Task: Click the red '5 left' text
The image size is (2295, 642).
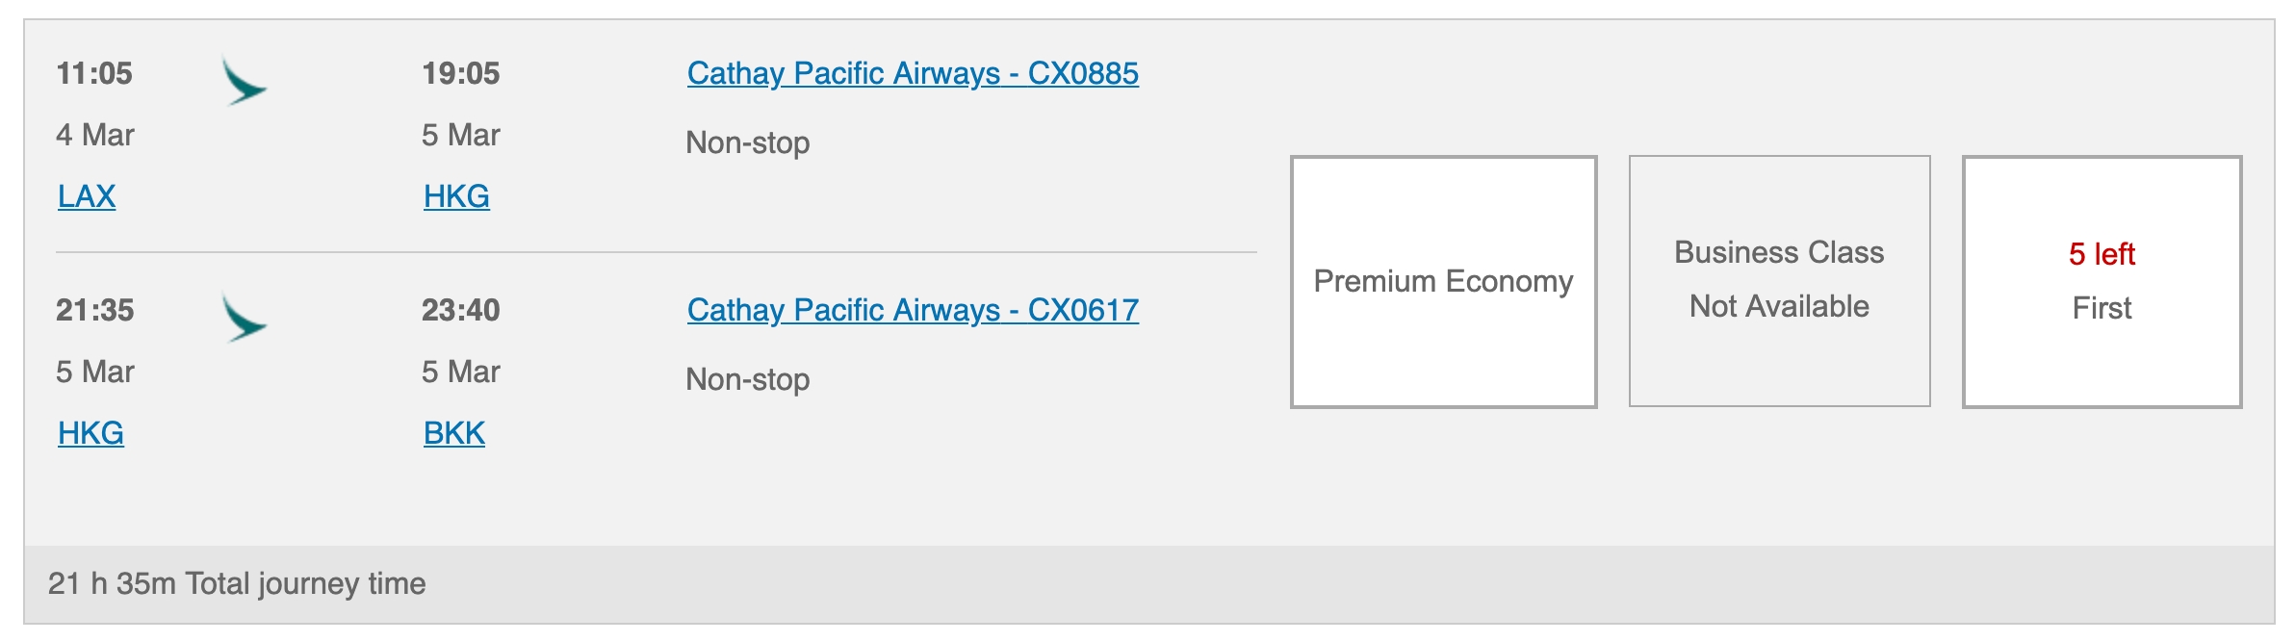Action: (x=2102, y=254)
